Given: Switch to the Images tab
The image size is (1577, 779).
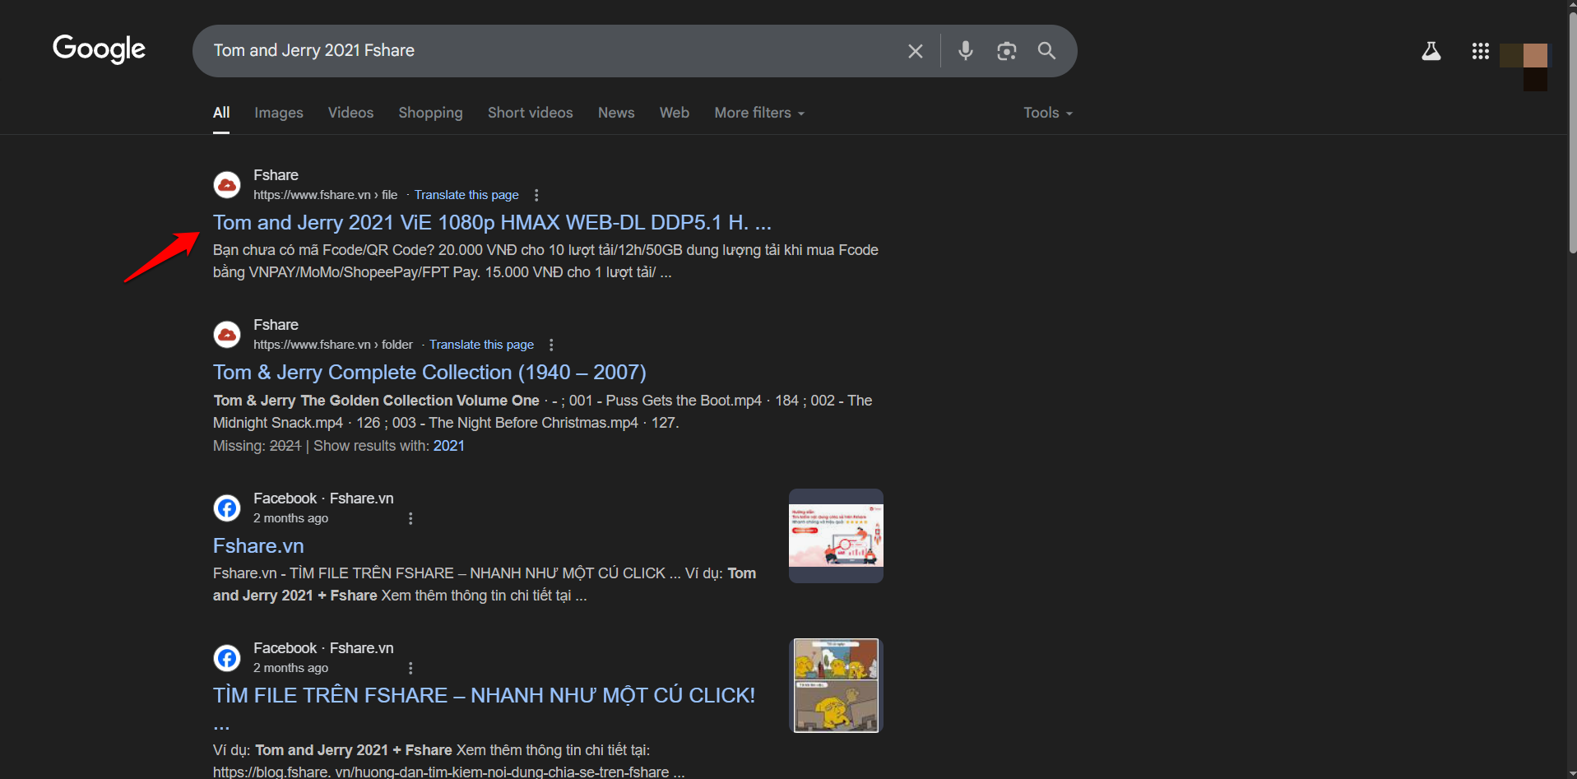Looking at the screenshot, I should point(279,113).
